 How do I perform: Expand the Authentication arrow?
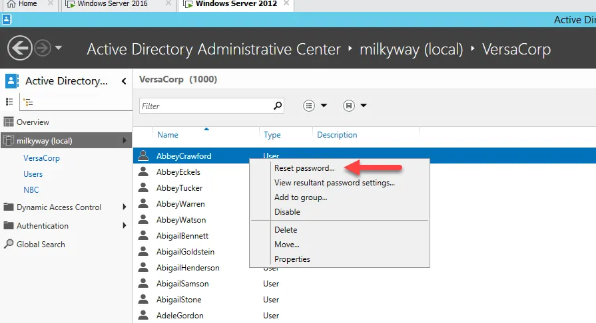click(125, 225)
